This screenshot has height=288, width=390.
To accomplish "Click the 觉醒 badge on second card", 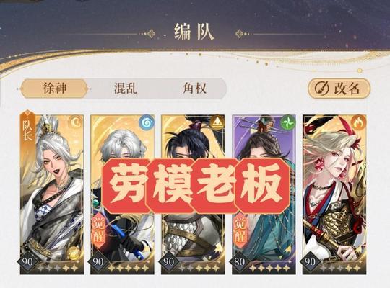I will point(99,230).
